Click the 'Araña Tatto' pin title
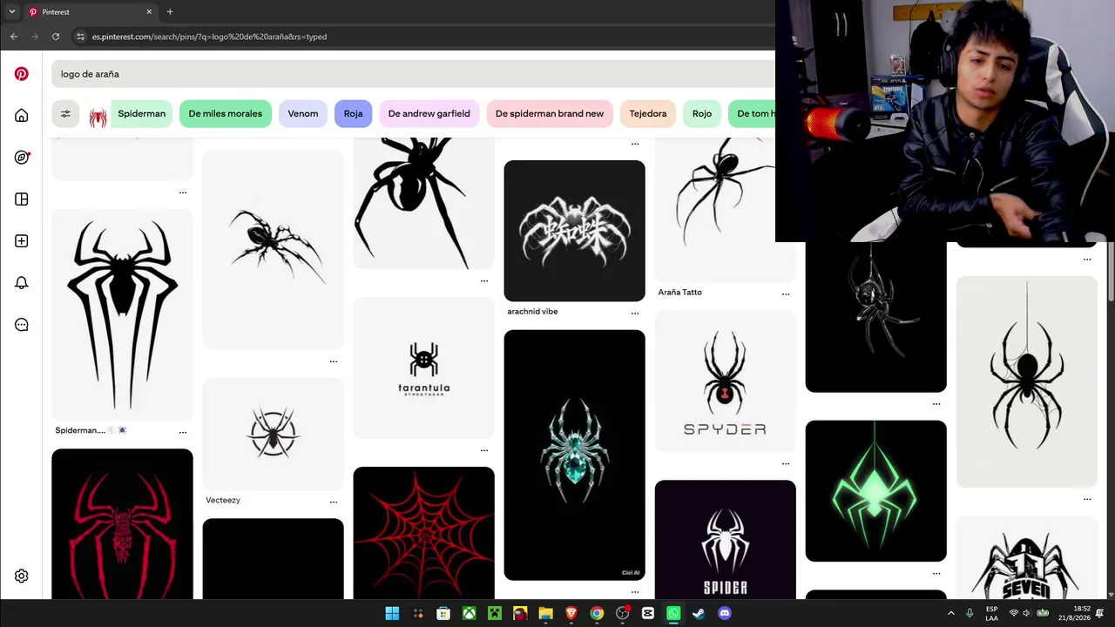The height and width of the screenshot is (627, 1115). 679,293
